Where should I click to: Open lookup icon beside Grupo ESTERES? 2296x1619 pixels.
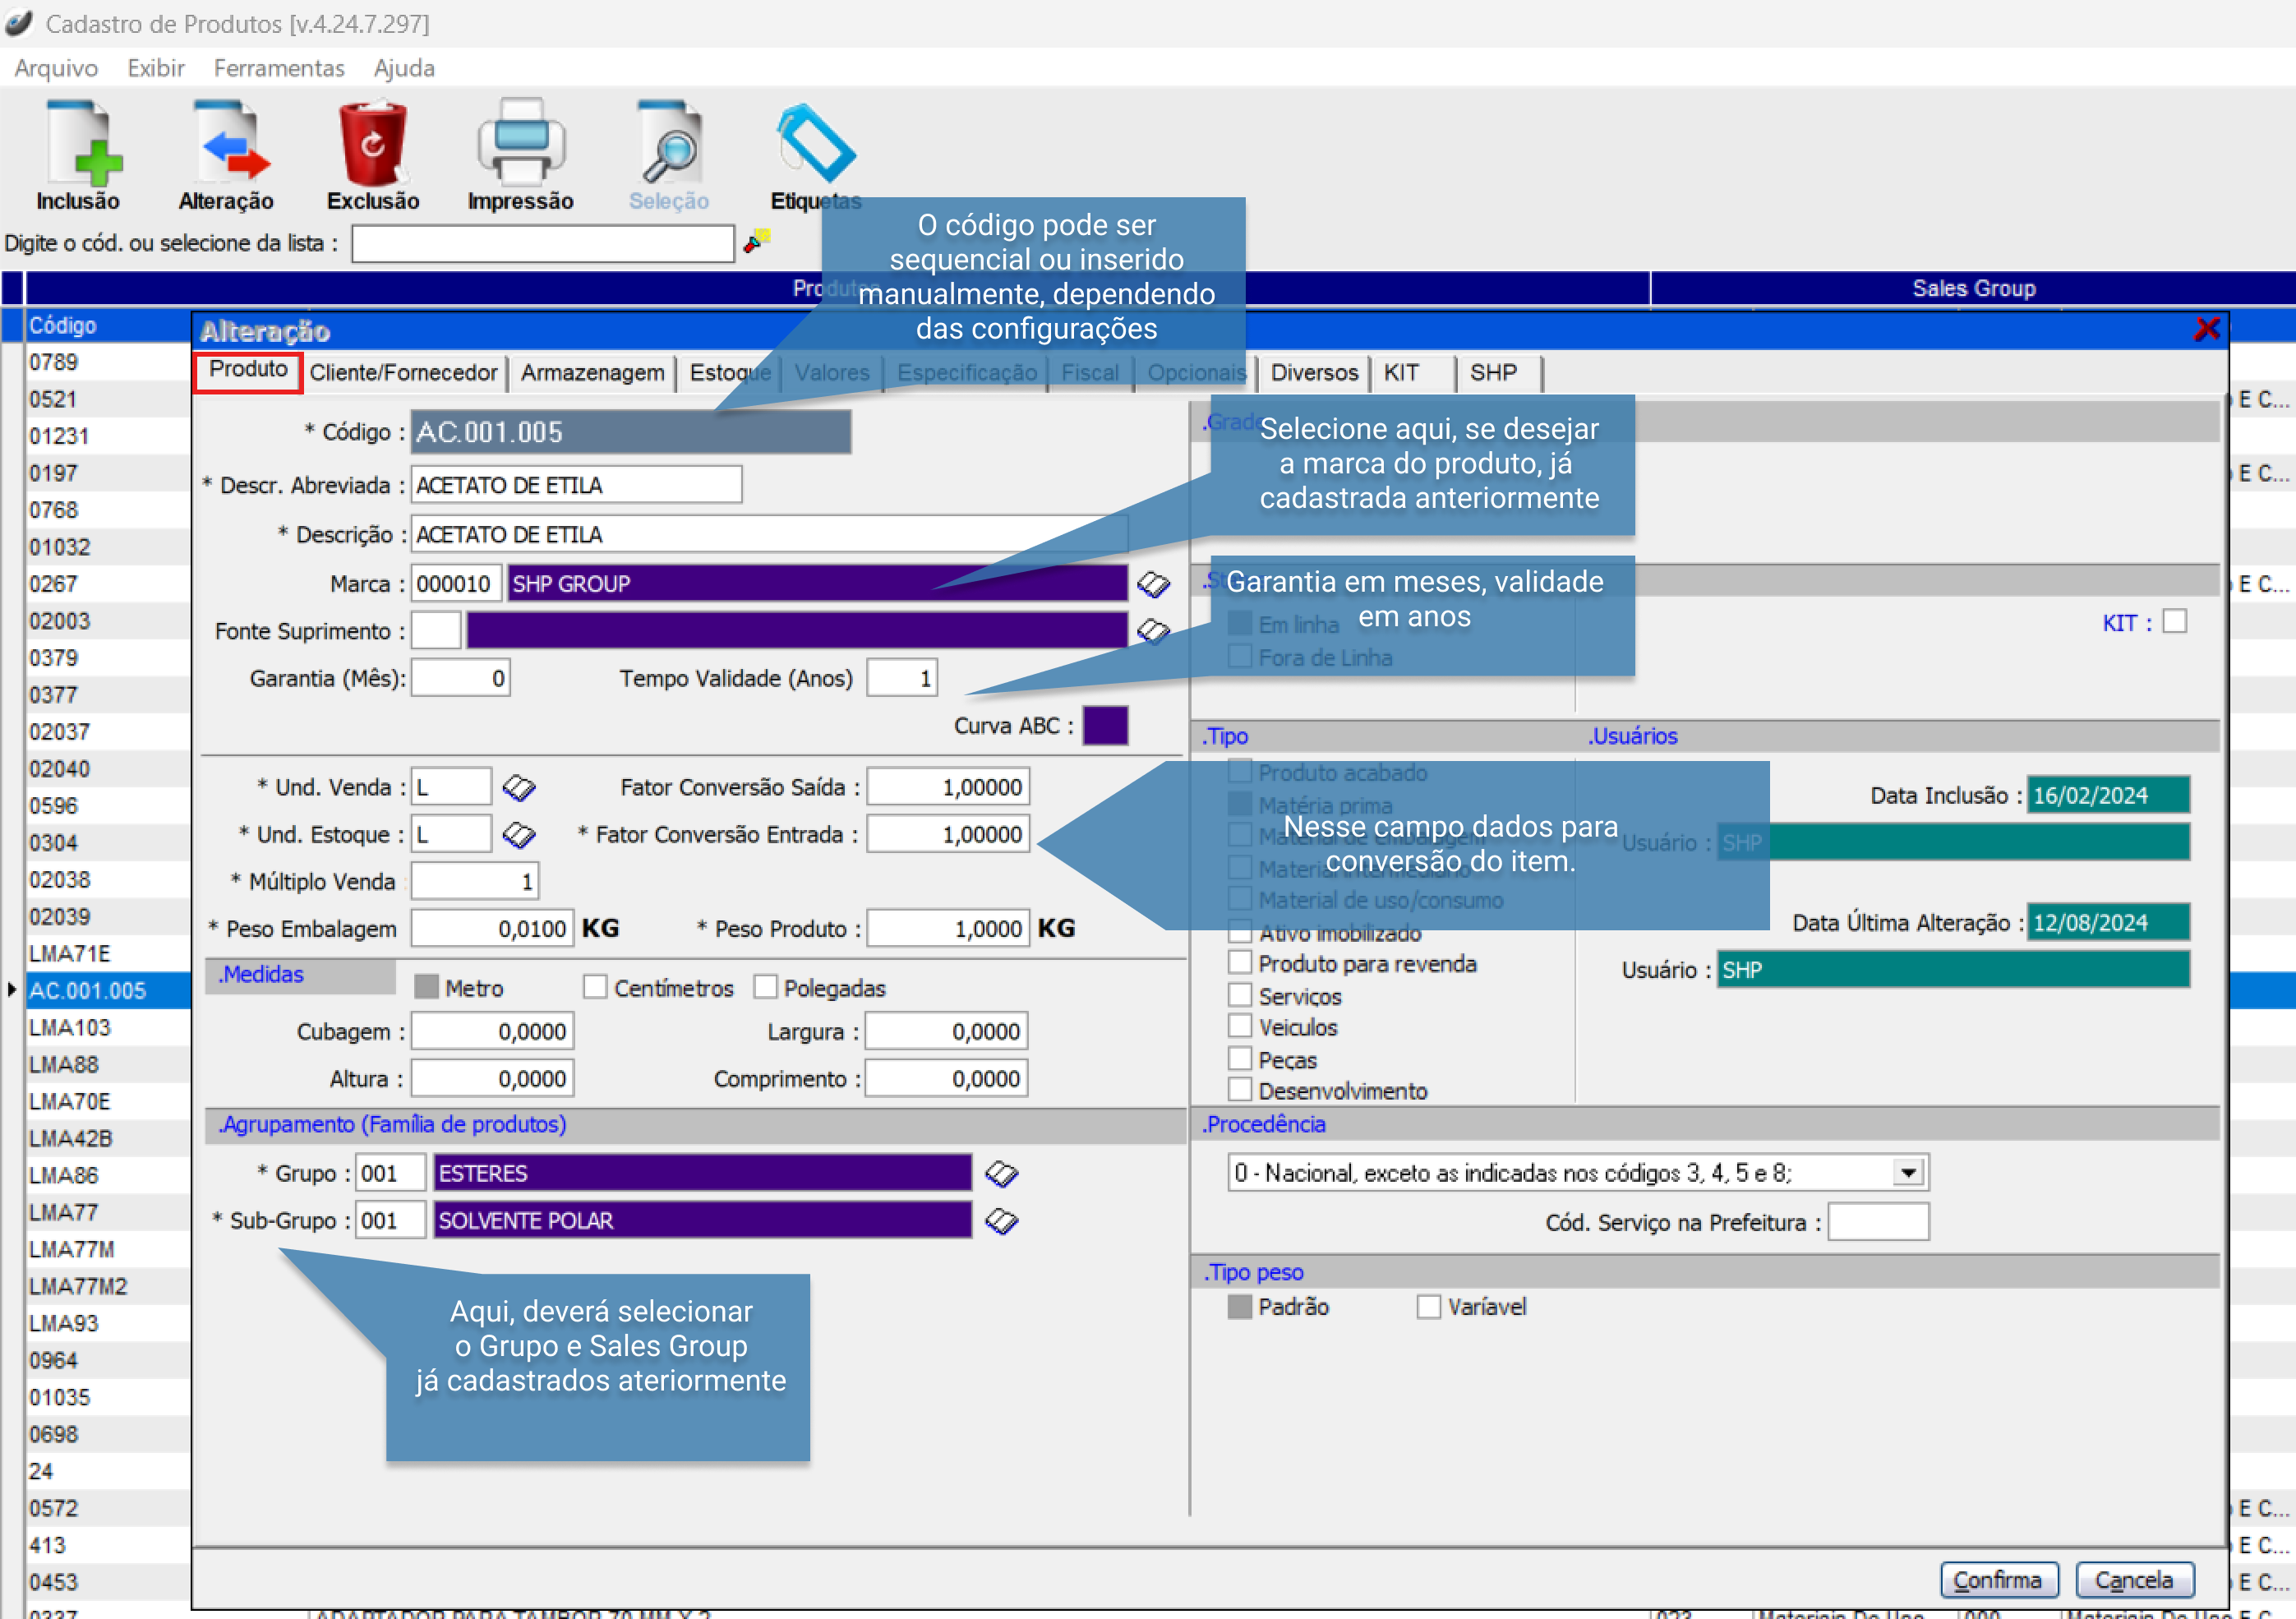[x=1001, y=1174]
